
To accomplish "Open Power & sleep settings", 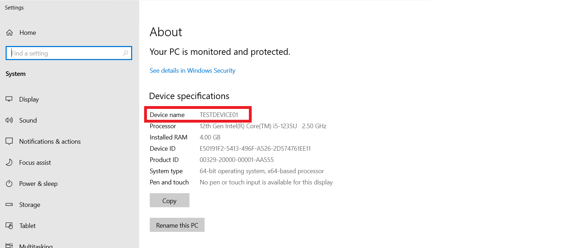I will pos(38,183).
